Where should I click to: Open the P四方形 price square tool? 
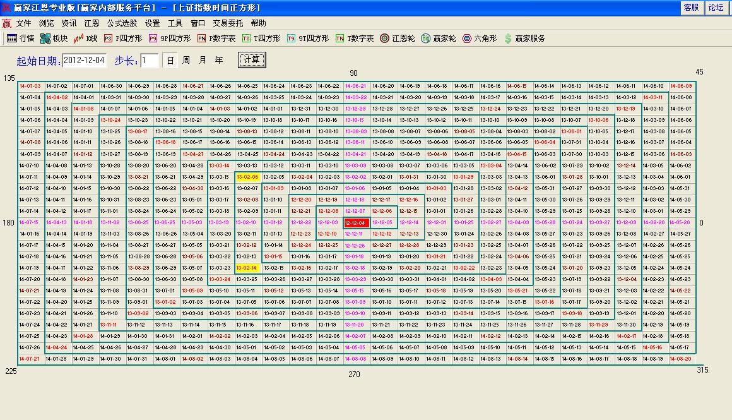click(124, 39)
